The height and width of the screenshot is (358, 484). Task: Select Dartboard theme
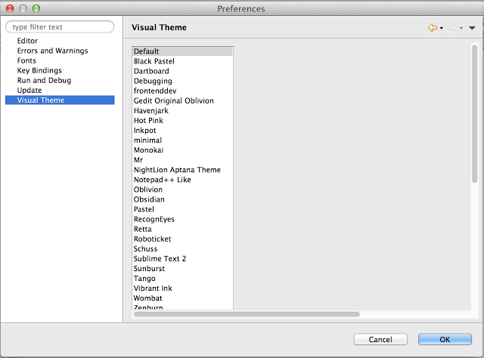[x=151, y=71]
